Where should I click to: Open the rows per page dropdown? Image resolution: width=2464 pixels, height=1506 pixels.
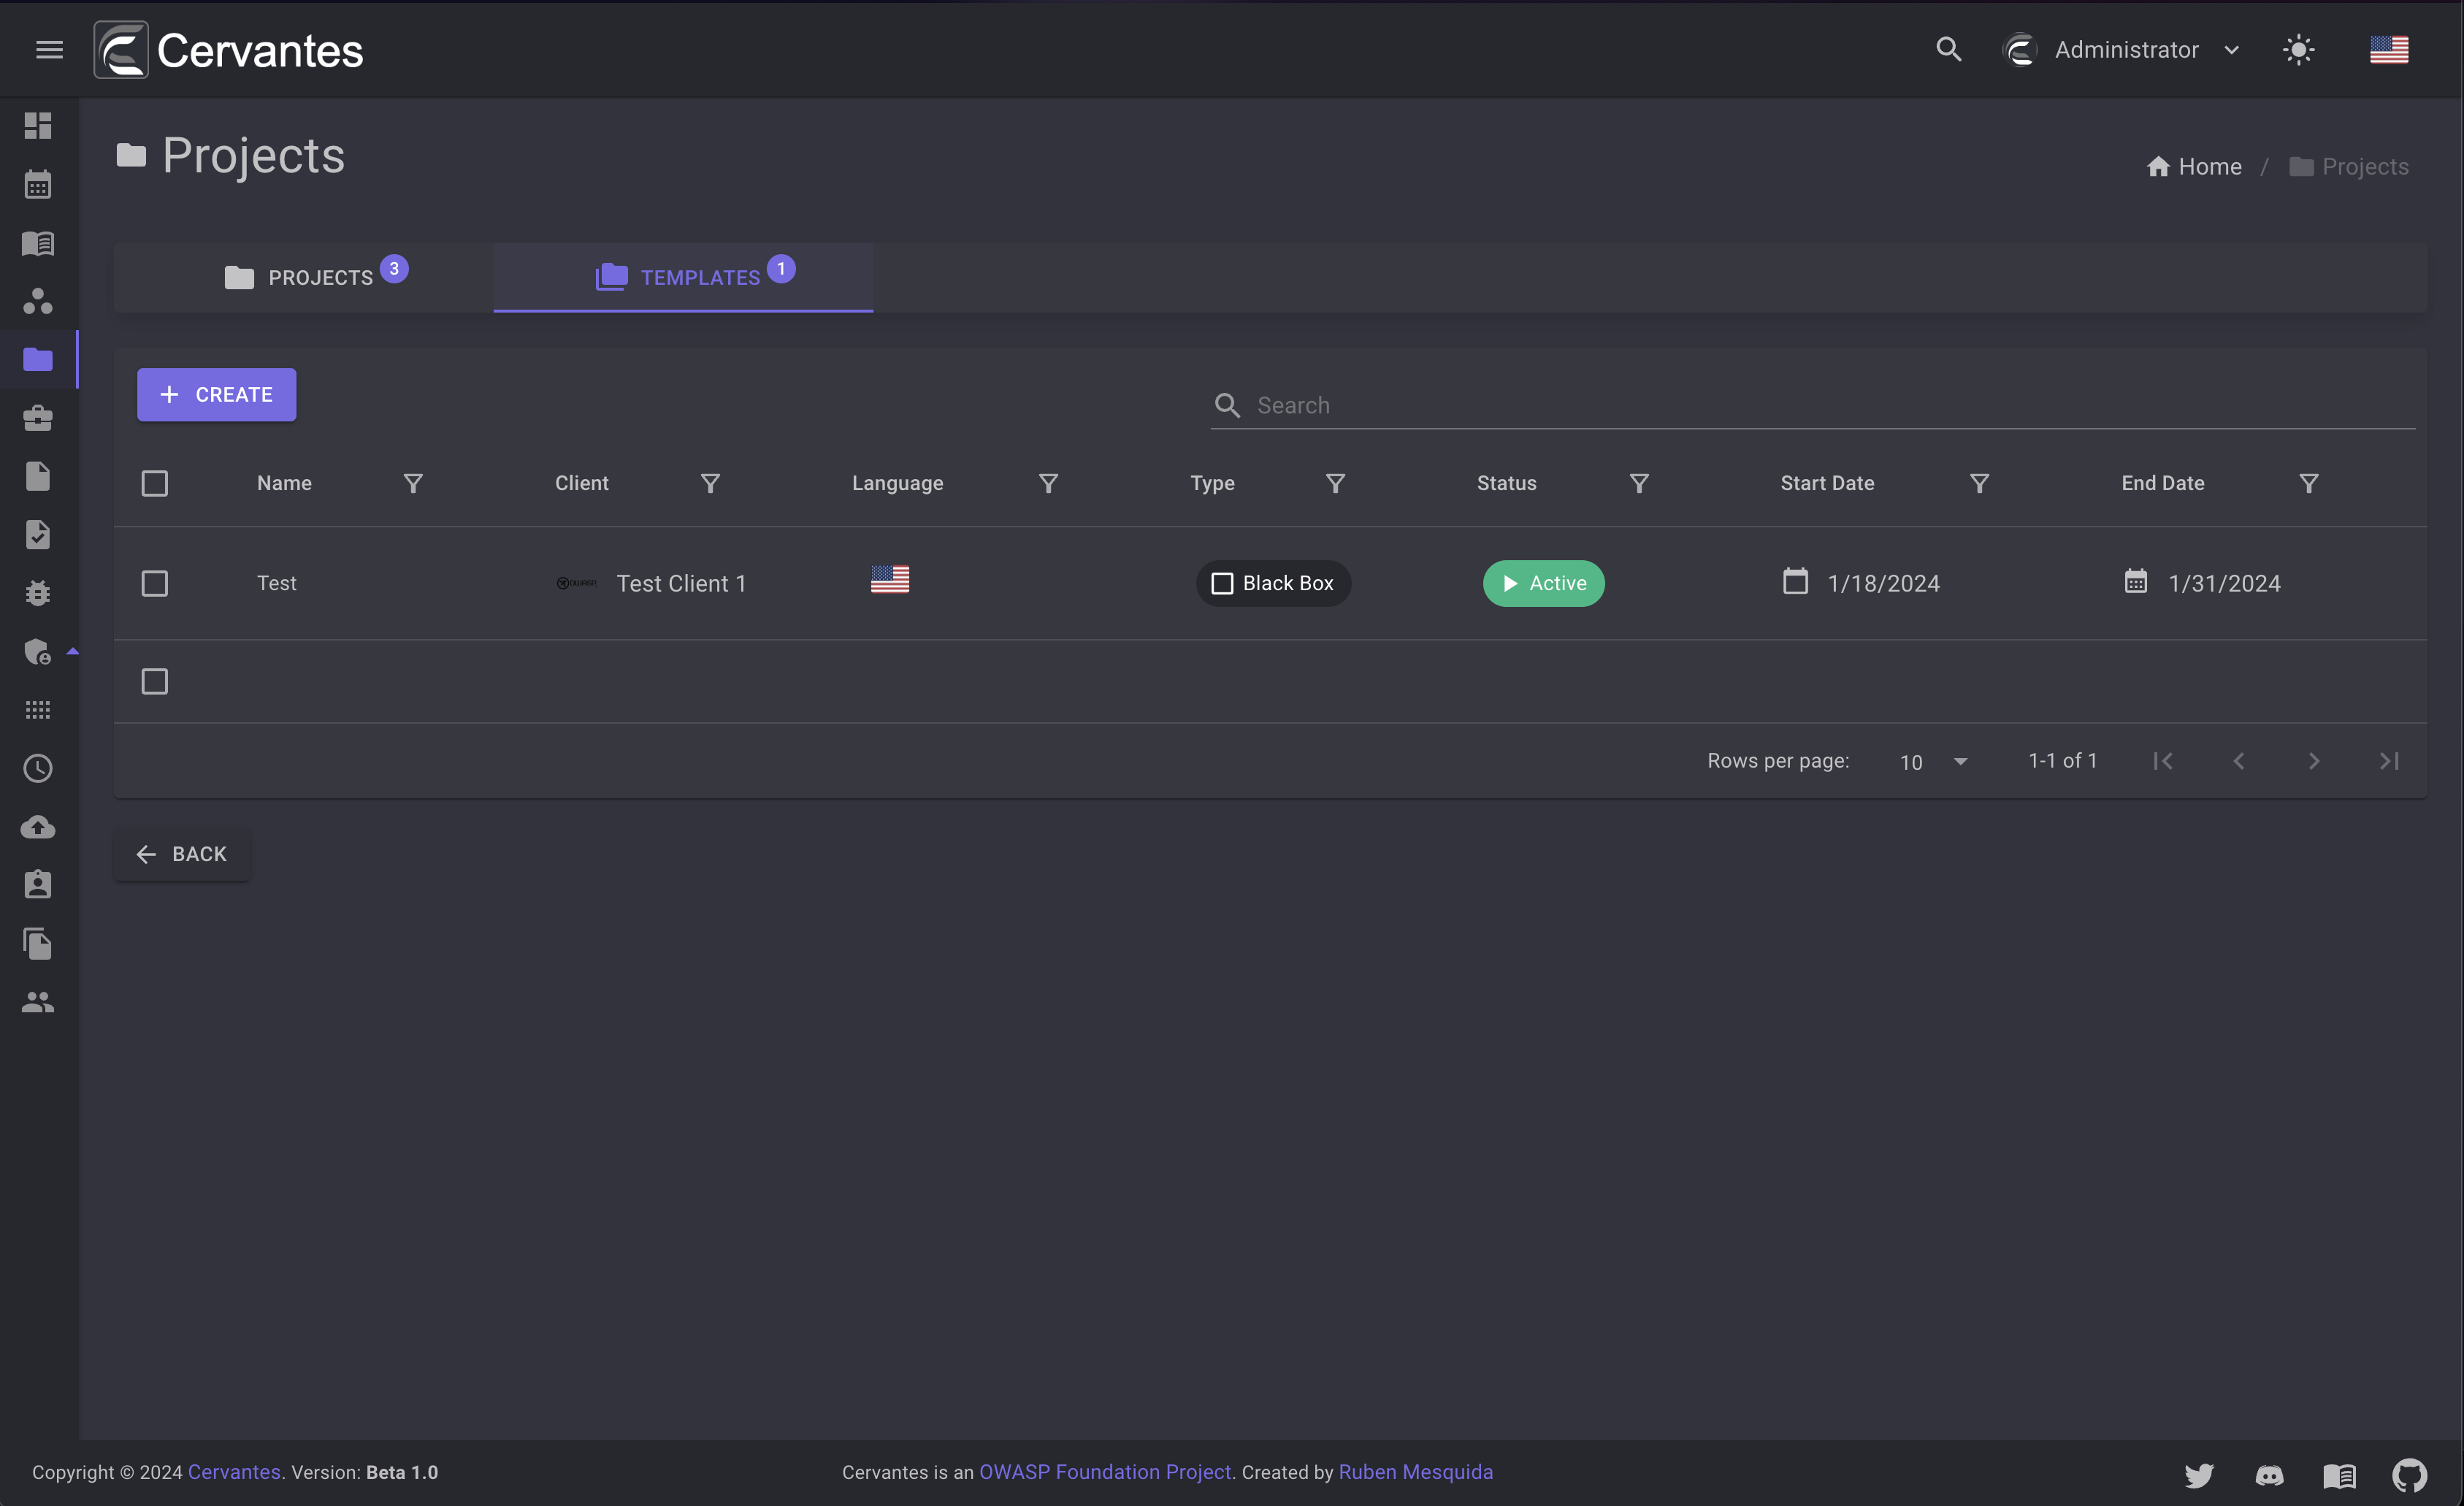click(x=1933, y=762)
